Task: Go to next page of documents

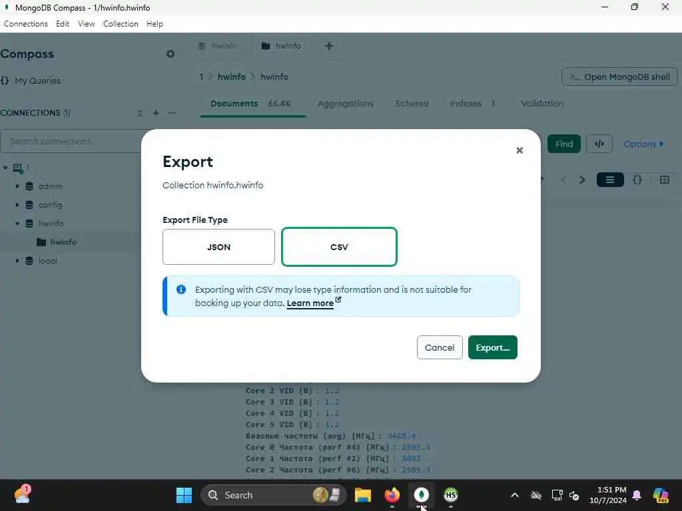Action: [x=582, y=180]
